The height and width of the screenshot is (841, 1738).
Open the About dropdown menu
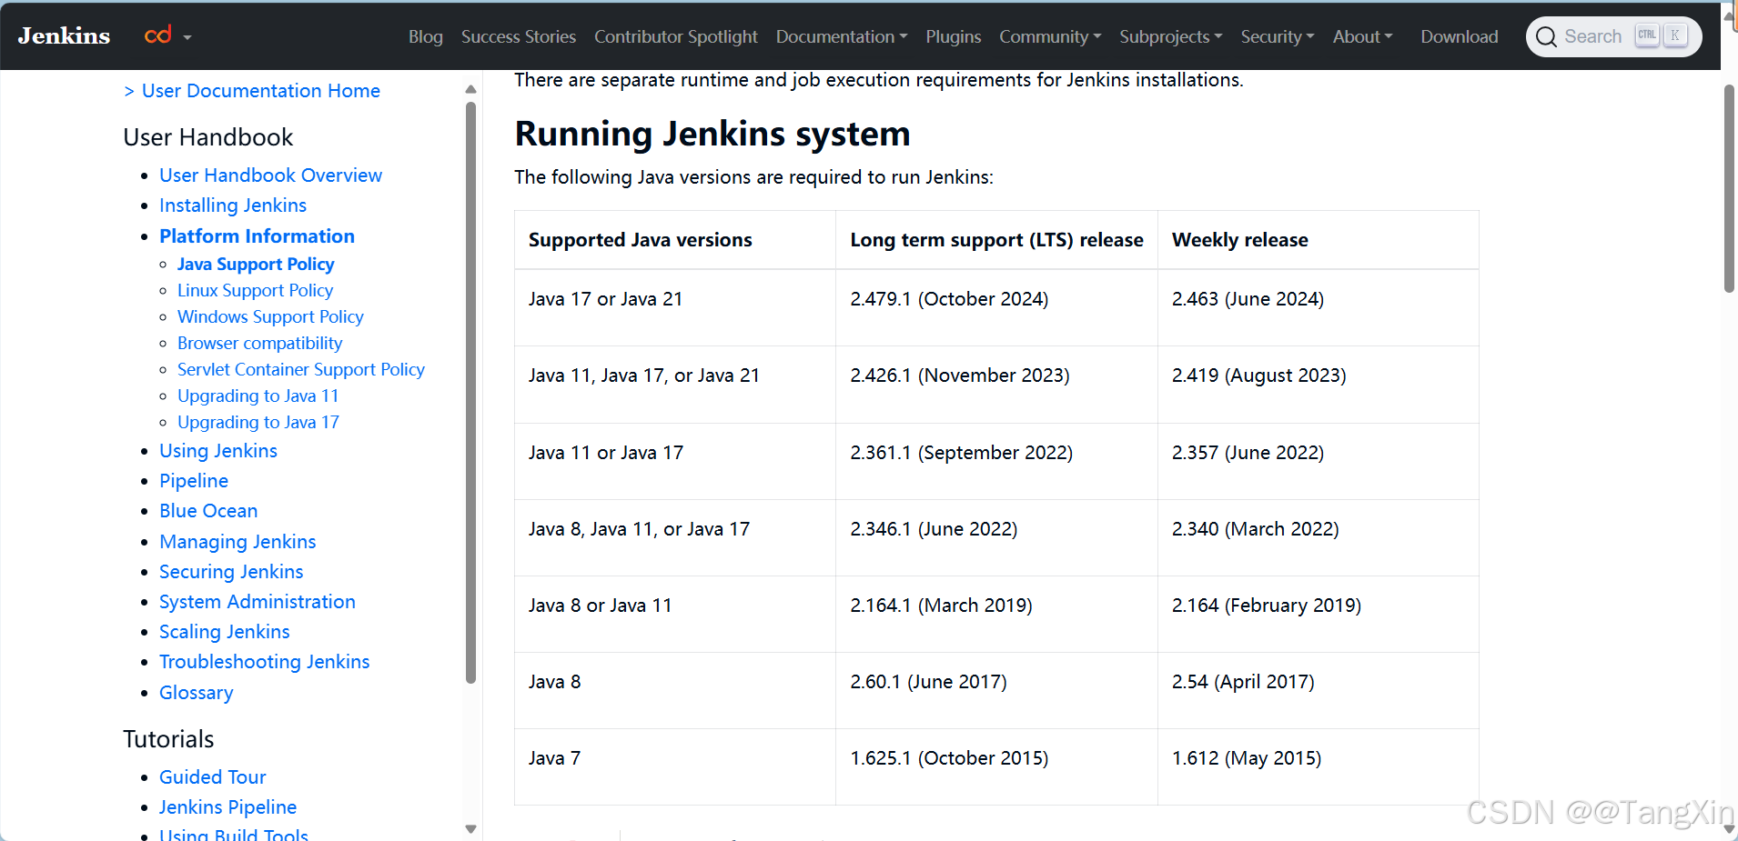(x=1362, y=36)
